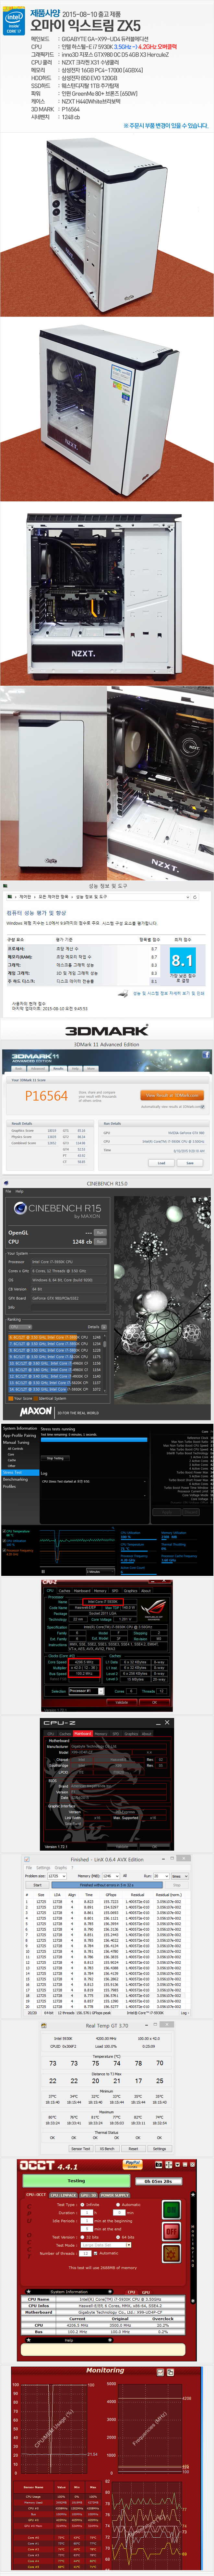This screenshot has width=214, height=2576.
Task: Open the Help menu in Cinebench R15
Action: coord(19,1191)
